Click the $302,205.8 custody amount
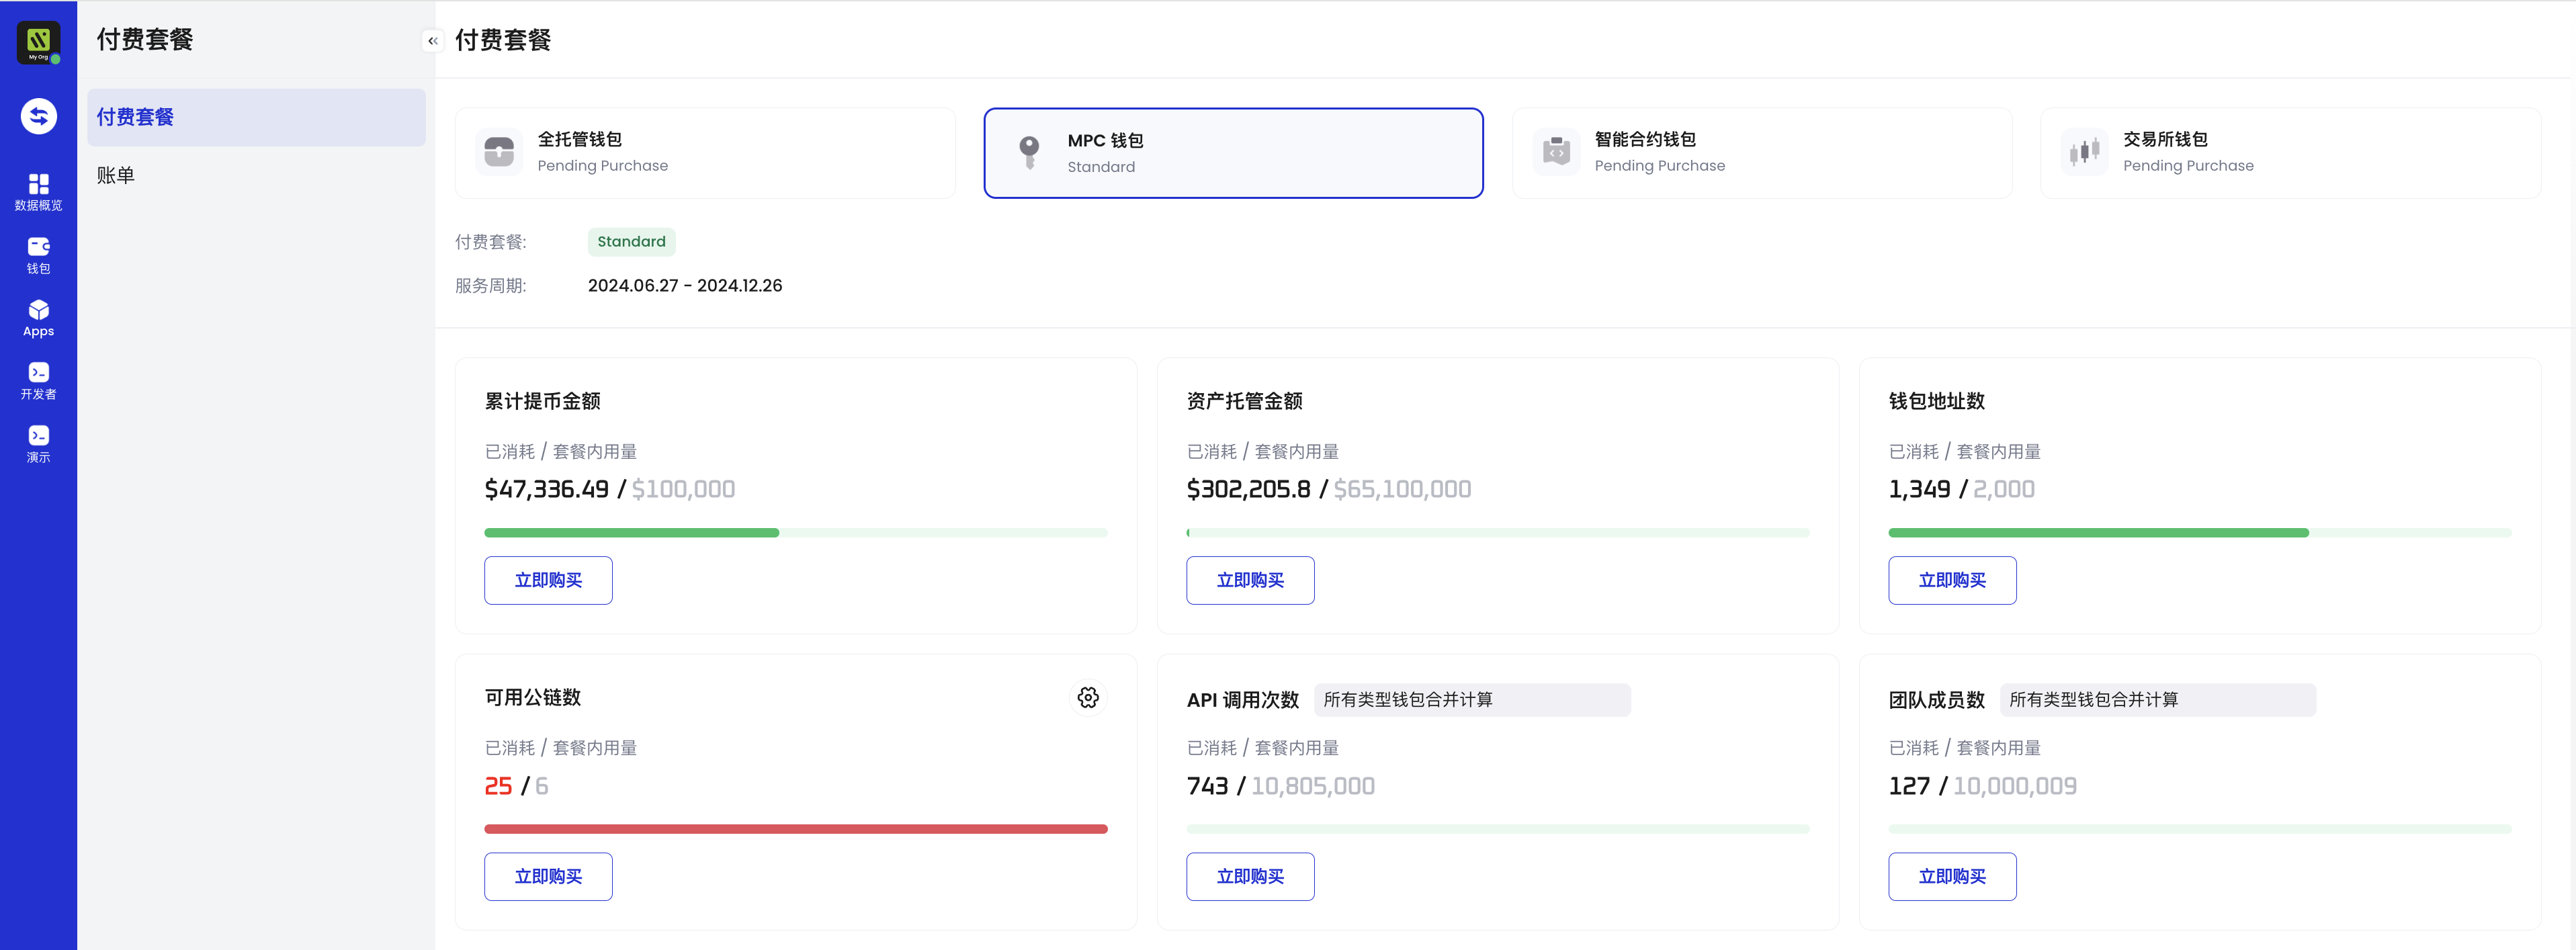The height and width of the screenshot is (950, 2576). point(1248,489)
